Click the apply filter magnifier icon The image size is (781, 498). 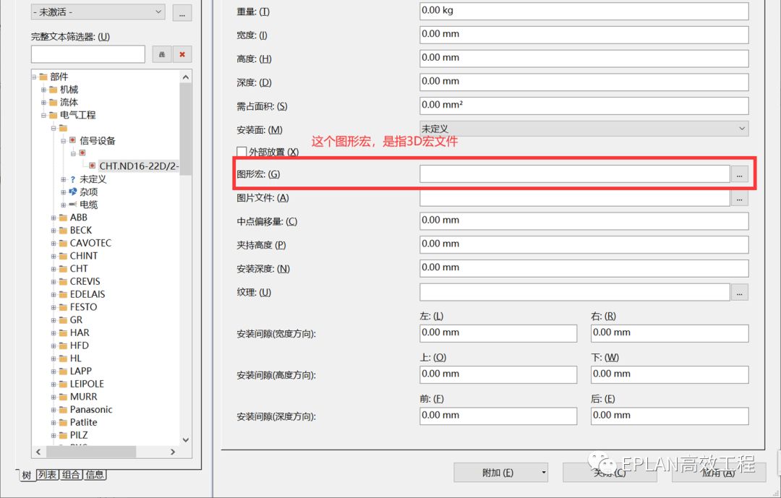(x=161, y=54)
